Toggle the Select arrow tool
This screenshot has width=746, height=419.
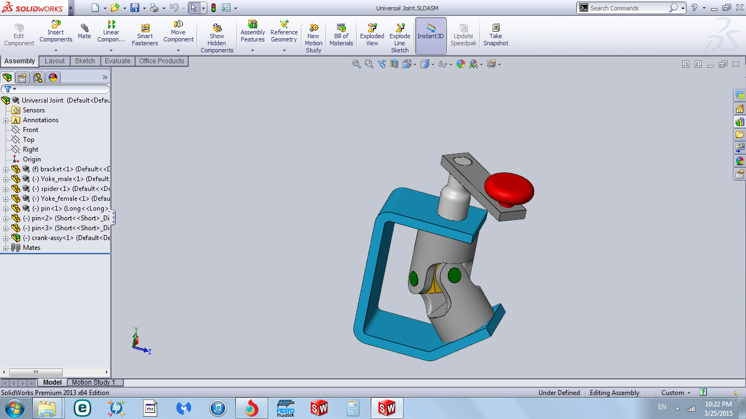point(193,8)
